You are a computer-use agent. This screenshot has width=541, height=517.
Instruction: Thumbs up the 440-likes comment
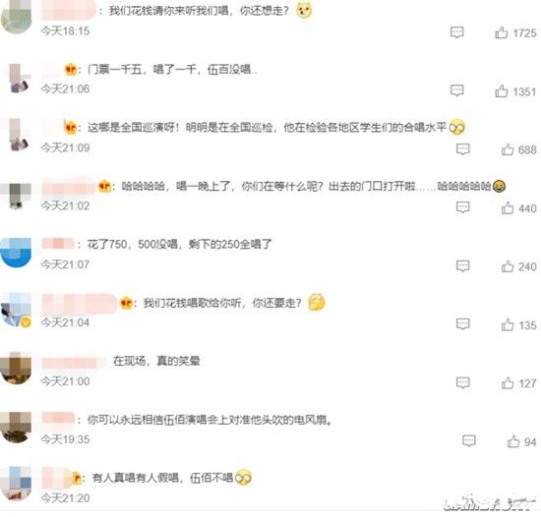[508, 208]
